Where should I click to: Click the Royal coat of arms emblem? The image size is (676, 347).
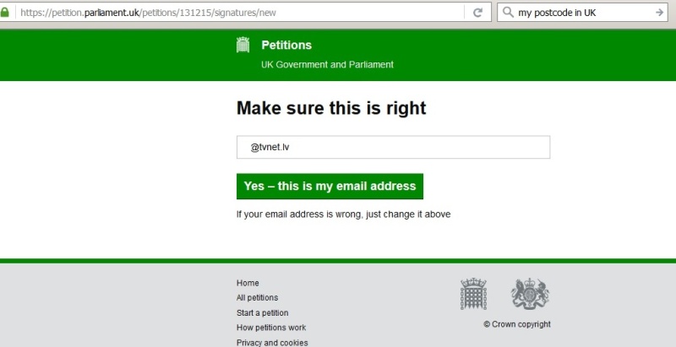(x=530, y=294)
